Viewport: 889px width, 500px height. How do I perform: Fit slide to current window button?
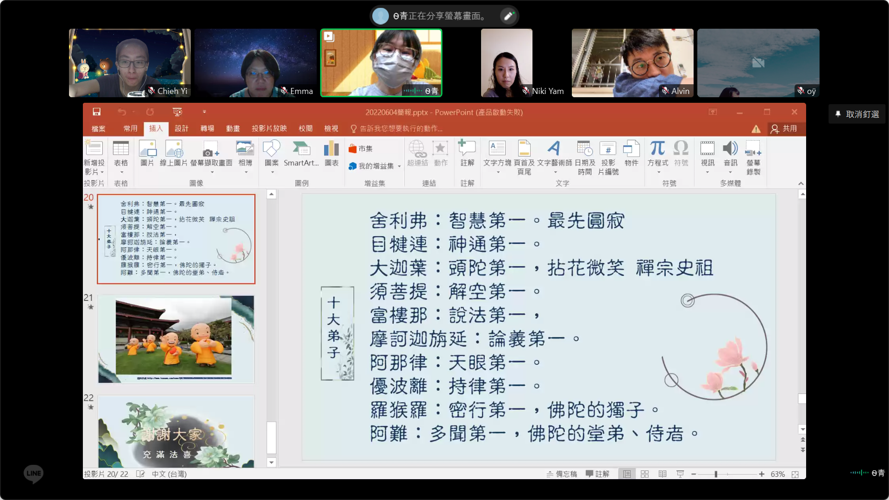click(795, 474)
